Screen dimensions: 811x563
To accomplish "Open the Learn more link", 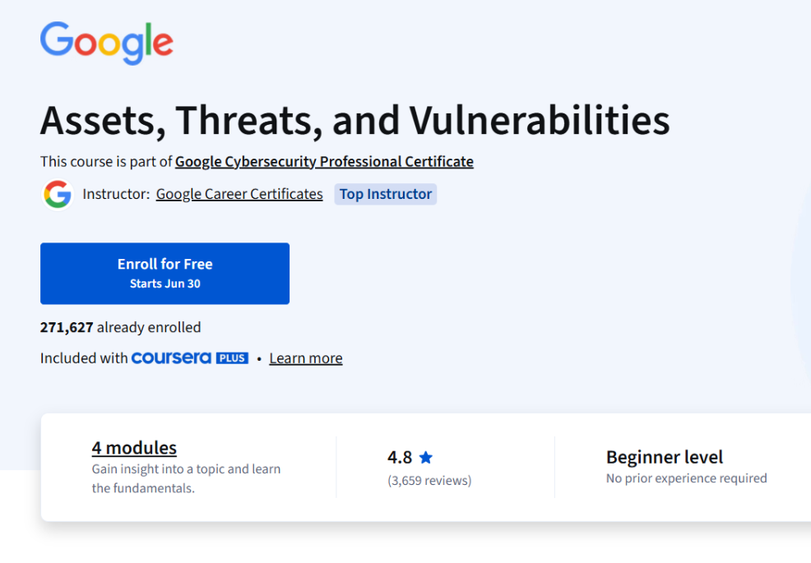I will [305, 358].
